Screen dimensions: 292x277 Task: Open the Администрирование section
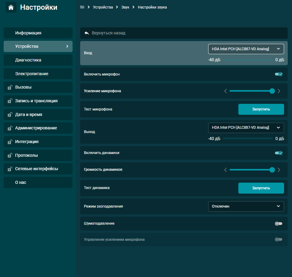point(38,128)
